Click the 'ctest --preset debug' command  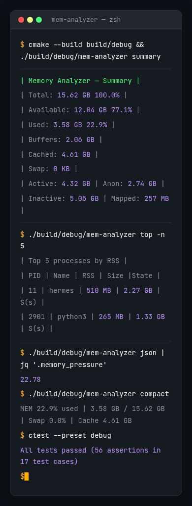click(x=70, y=436)
